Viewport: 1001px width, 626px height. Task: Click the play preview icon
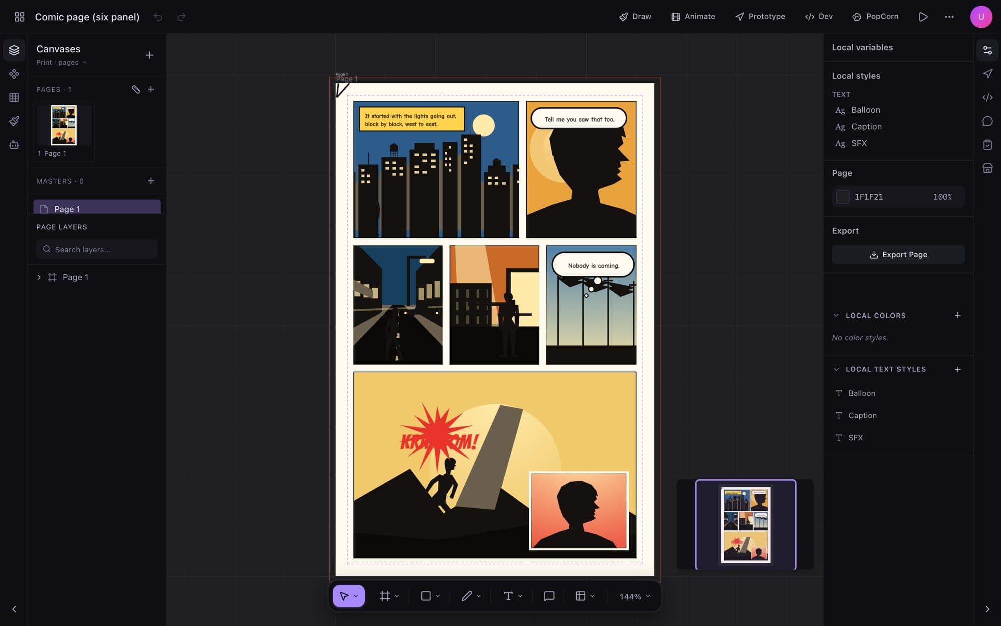point(923,17)
